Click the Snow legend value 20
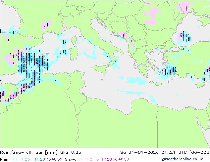Viewport: 210px width, 162px height. pos(109,159)
